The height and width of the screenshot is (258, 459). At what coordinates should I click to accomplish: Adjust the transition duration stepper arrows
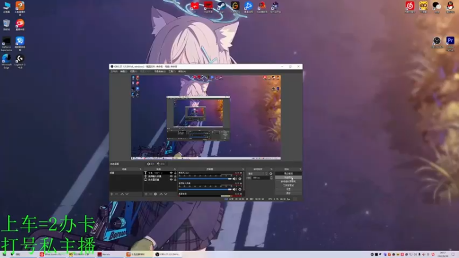click(x=271, y=178)
